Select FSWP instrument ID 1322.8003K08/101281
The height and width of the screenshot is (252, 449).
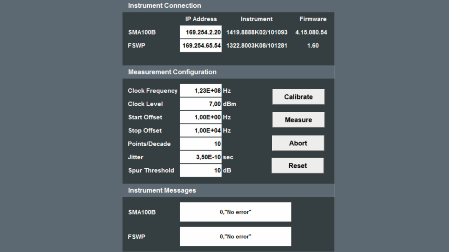coord(257,45)
